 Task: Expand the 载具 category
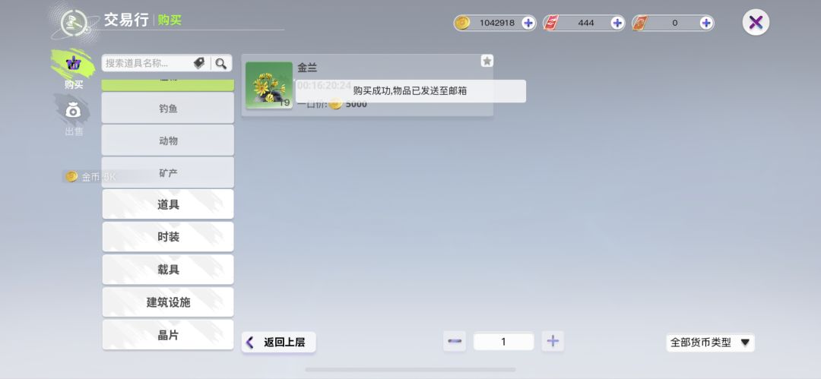168,270
